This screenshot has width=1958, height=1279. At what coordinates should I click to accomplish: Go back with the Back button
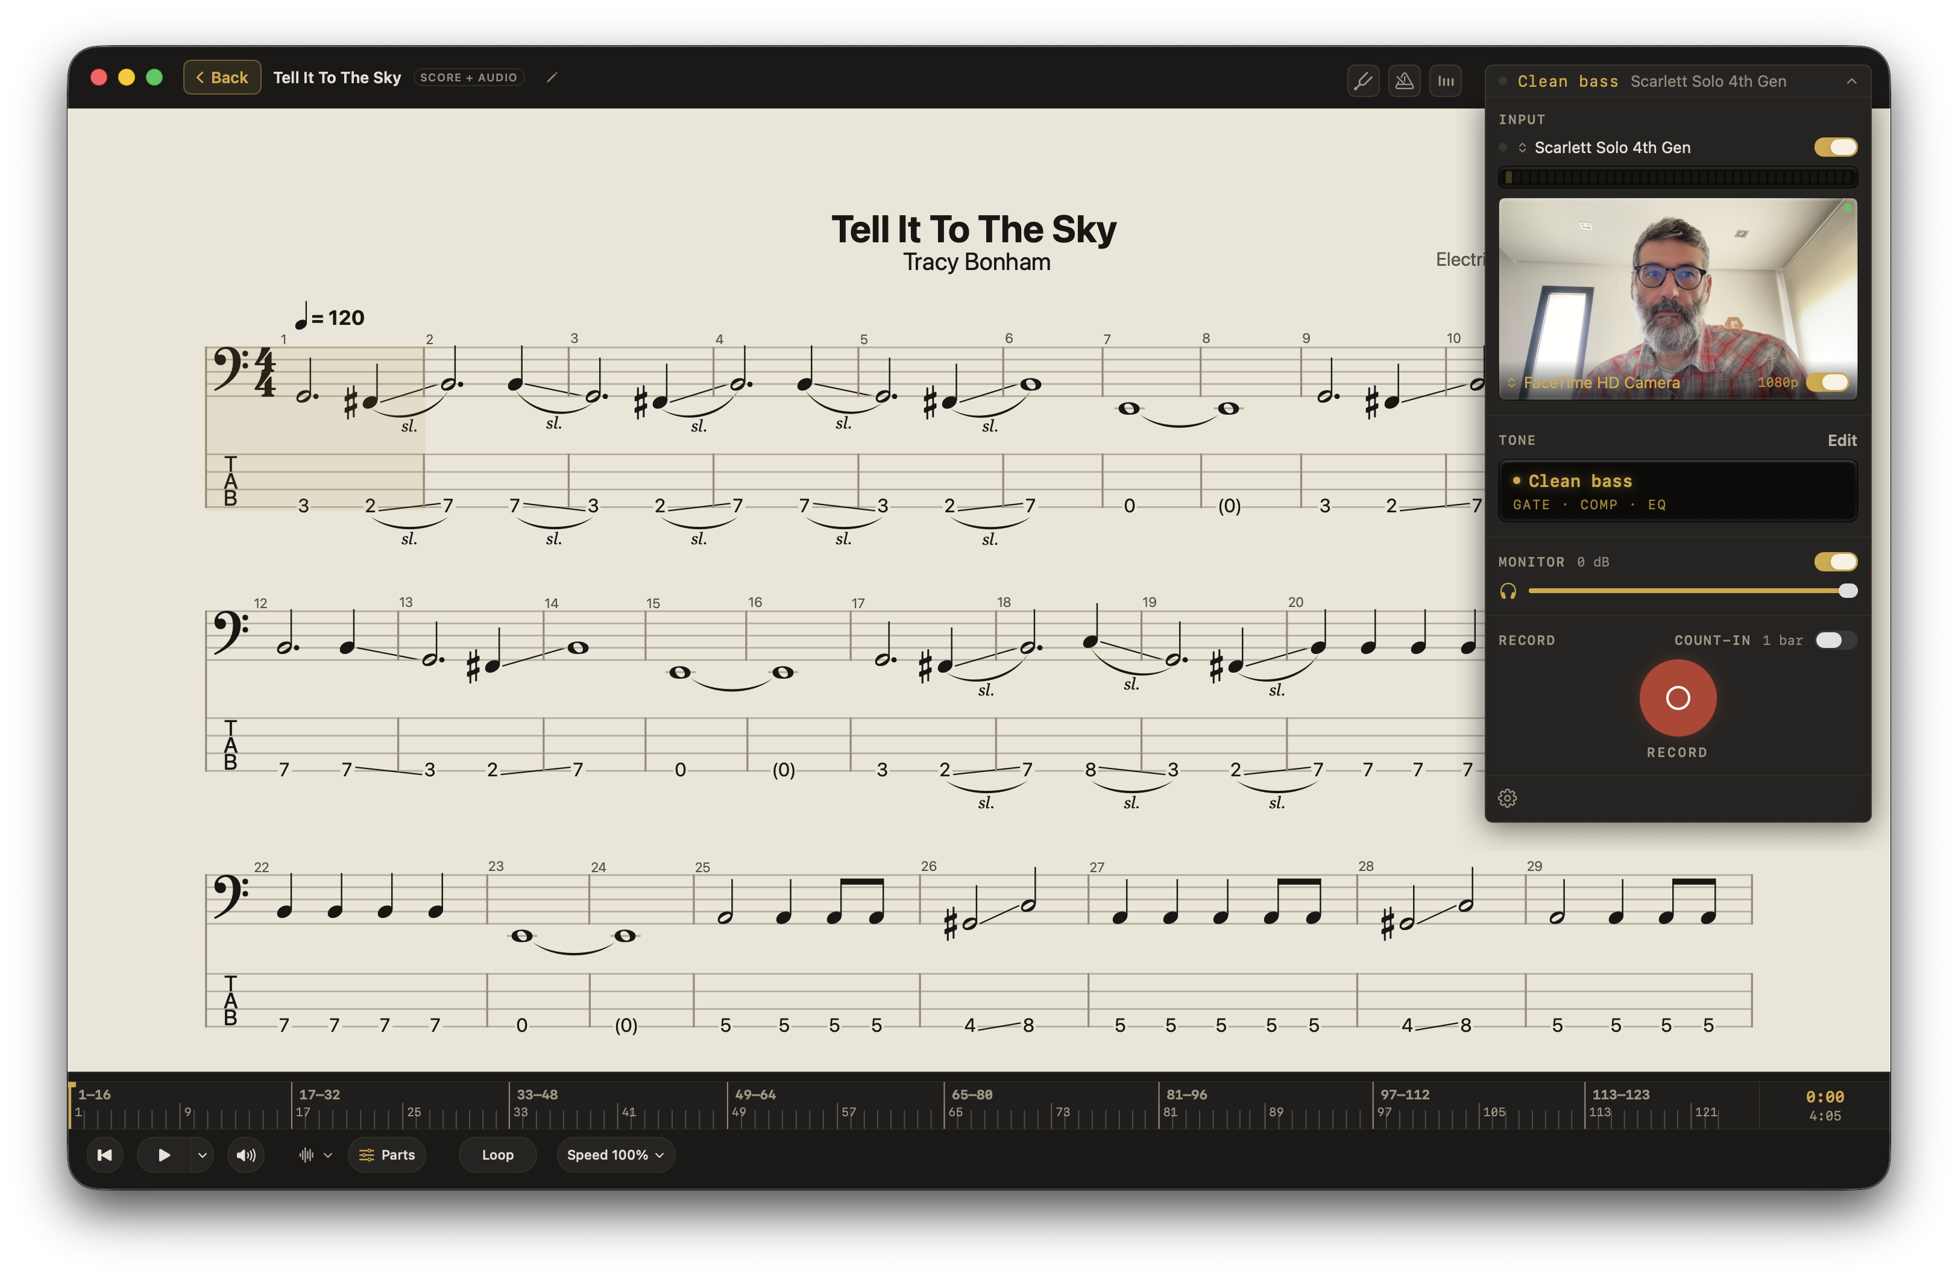pos(222,77)
